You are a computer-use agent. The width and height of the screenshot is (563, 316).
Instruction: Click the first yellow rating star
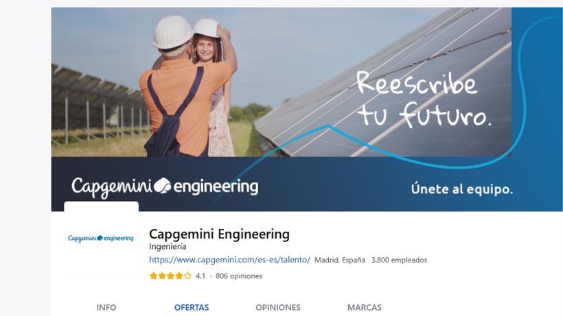(153, 276)
